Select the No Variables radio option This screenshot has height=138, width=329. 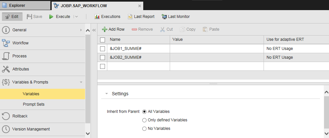144,129
